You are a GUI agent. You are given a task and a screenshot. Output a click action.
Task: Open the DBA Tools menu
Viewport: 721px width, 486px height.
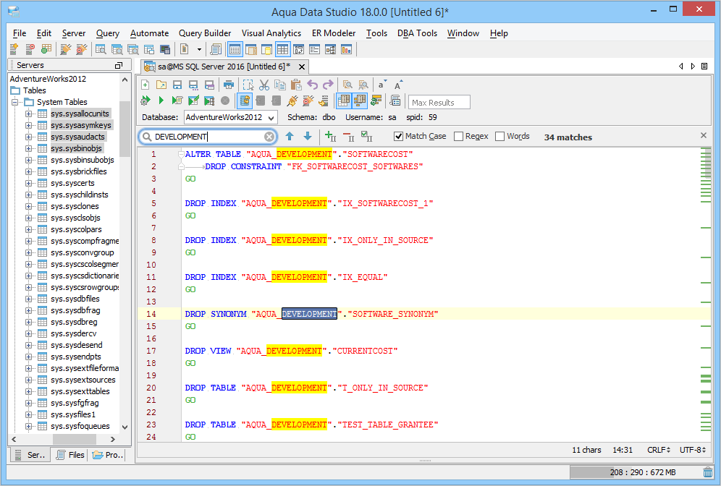coord(416,33)
